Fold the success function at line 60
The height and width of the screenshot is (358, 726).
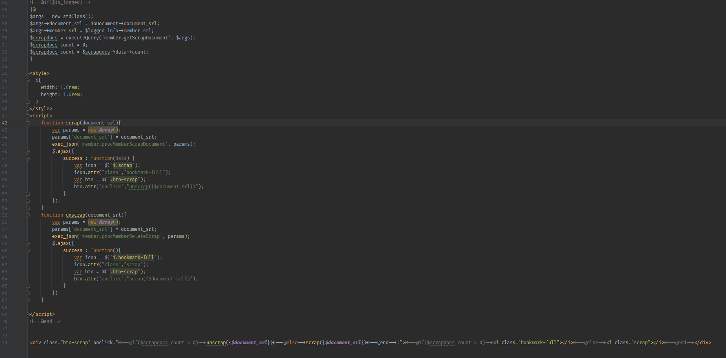pyautogui.click(x=28, y=250)
